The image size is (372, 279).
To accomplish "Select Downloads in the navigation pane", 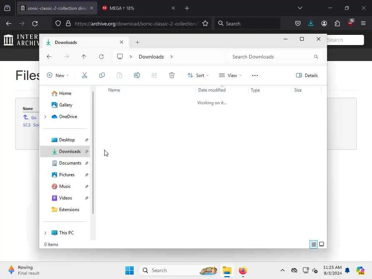I will pos(65,151).
